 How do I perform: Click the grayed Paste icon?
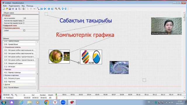pos(23,9)
